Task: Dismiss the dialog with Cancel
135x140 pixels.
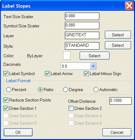Action: pos(117,132)
